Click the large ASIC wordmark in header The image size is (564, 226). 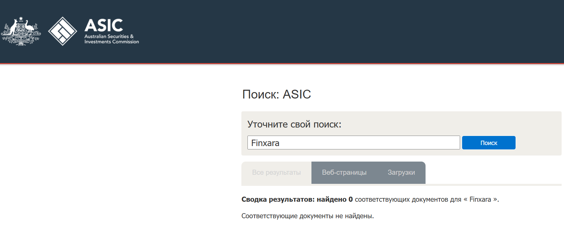(104, 26)
